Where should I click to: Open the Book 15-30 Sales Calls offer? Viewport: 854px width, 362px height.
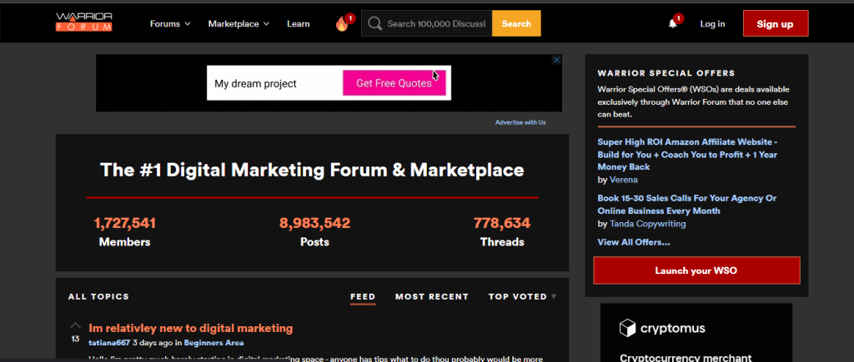(687, 205)
